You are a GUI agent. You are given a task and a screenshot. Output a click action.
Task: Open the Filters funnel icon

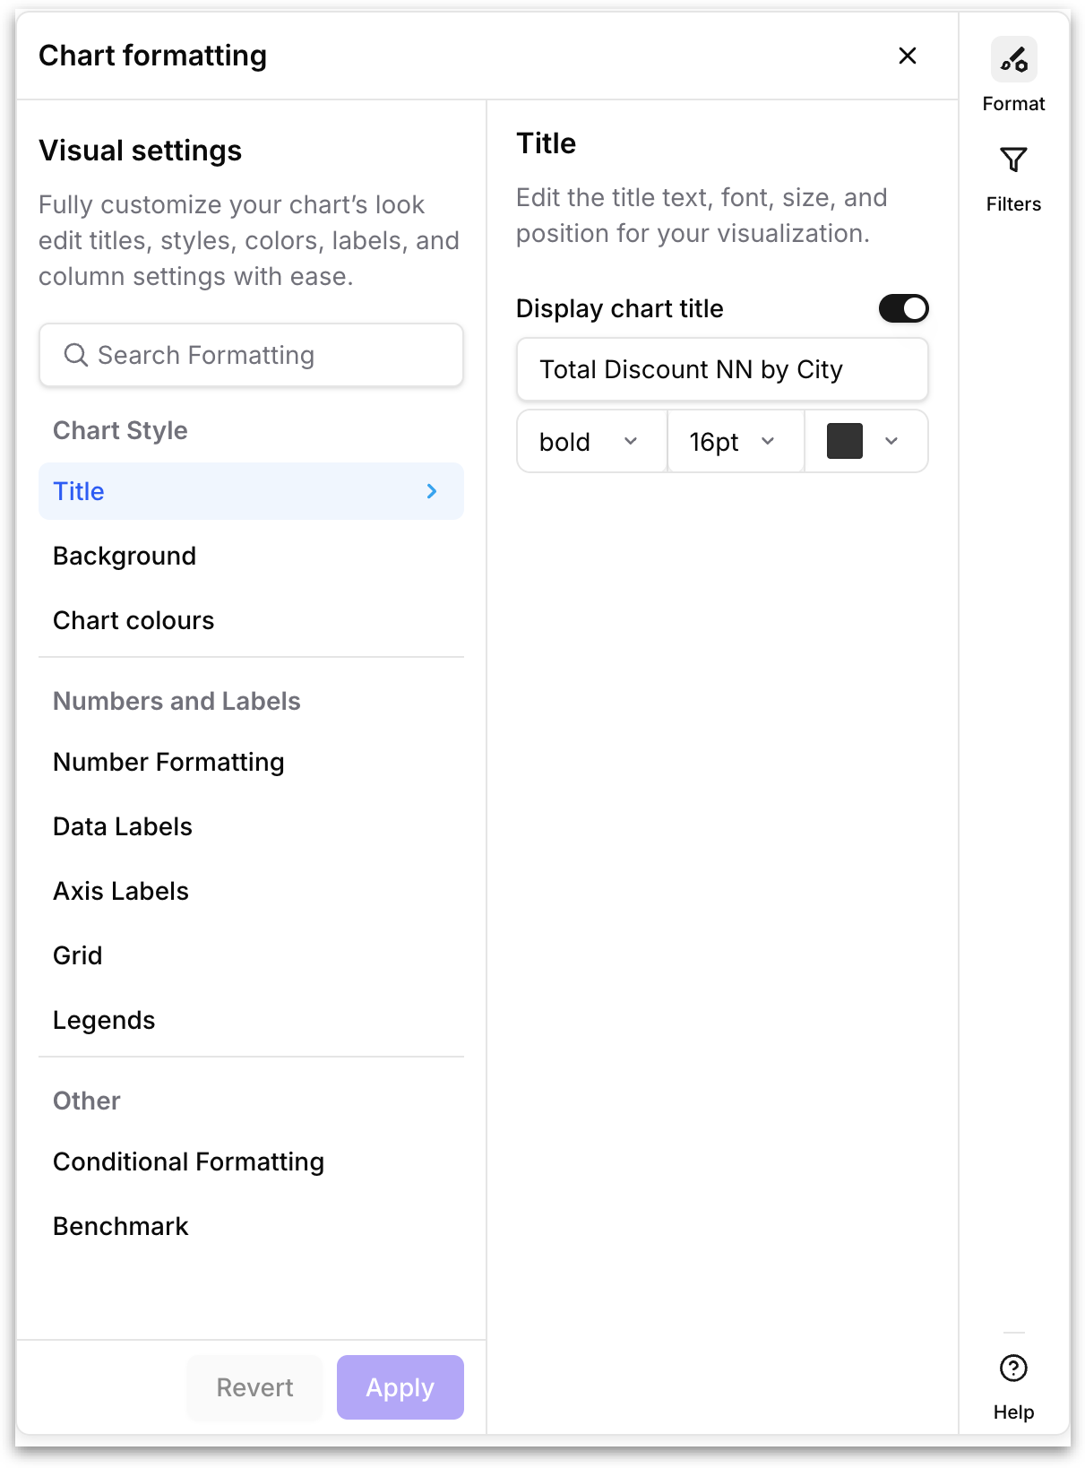(x=1013, y=160)
